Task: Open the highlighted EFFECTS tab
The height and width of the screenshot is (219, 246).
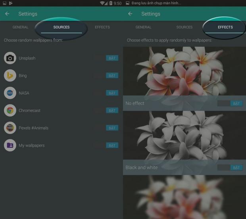Action: (225, 27)
